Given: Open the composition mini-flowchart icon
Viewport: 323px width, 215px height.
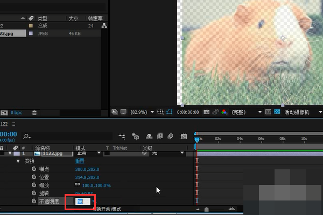Looking at the screenshot, I should (122, 137).
